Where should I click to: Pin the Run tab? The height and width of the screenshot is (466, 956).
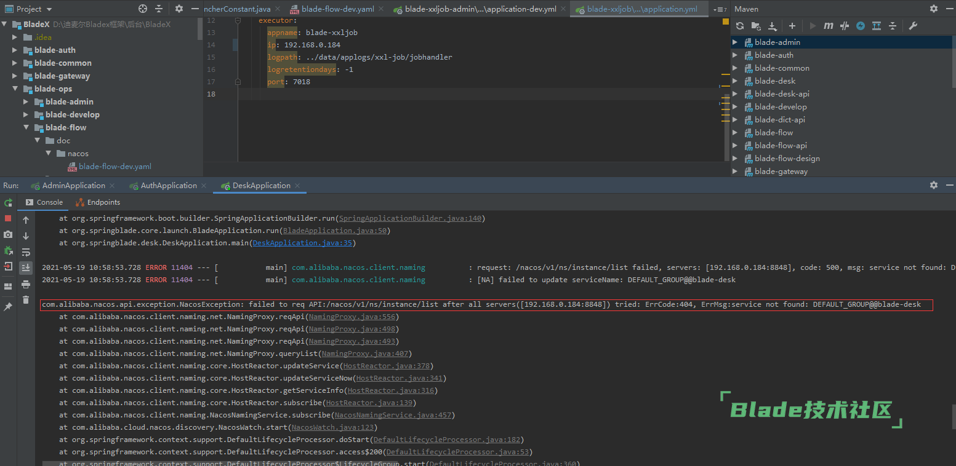[8, 306]
